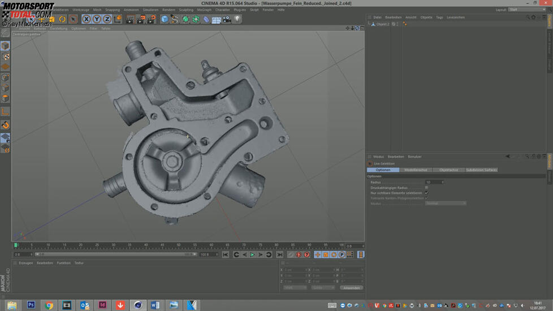553x311 pixels.
Task: Open the spline pen tool icon
Action: click(175, 19)
